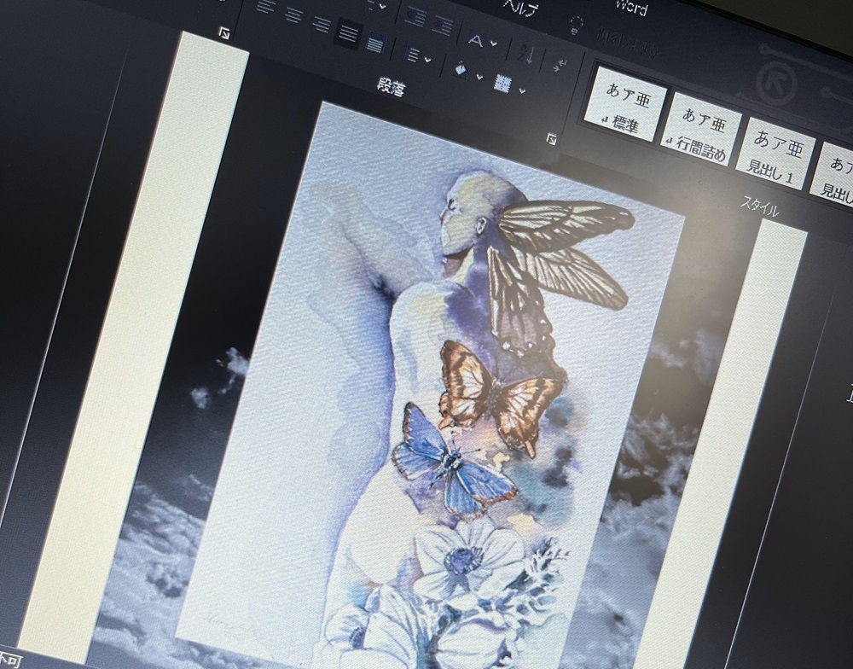Open the 段落 paragraph settings dialog launcher
This screenshot has height=669, width=853.
[552, 139]
